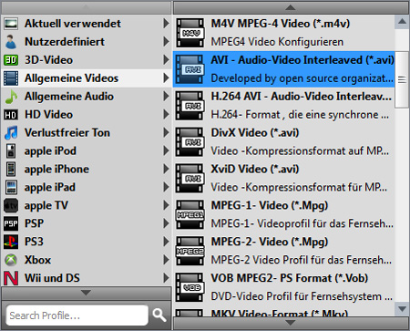Click the PS3 PlayStation logo icon

pyautogui.click(x=11, y=242)
